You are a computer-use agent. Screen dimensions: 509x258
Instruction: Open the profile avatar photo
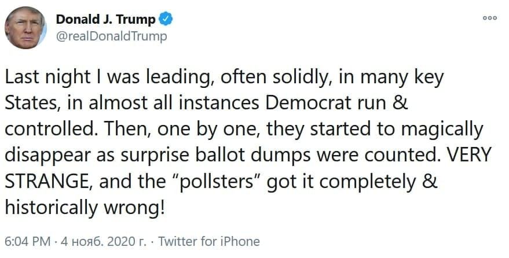pos(25,28)
